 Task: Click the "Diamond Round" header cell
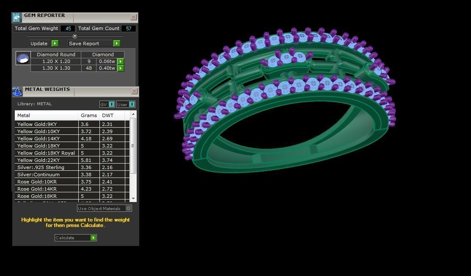56,55
